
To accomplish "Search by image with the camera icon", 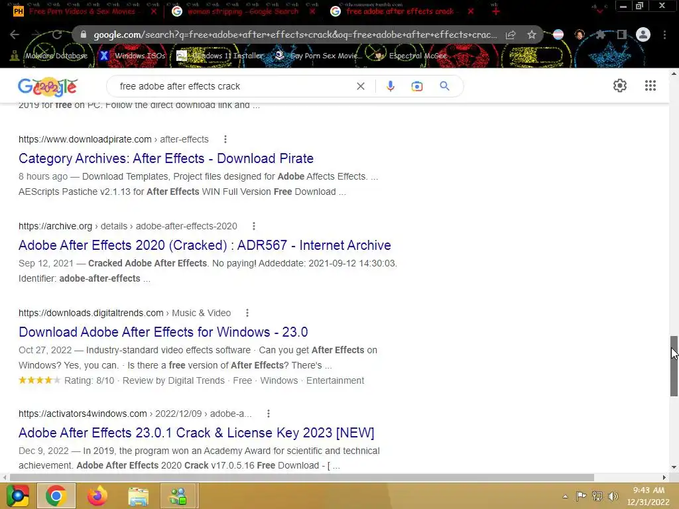I will click(x=417, y=86).
